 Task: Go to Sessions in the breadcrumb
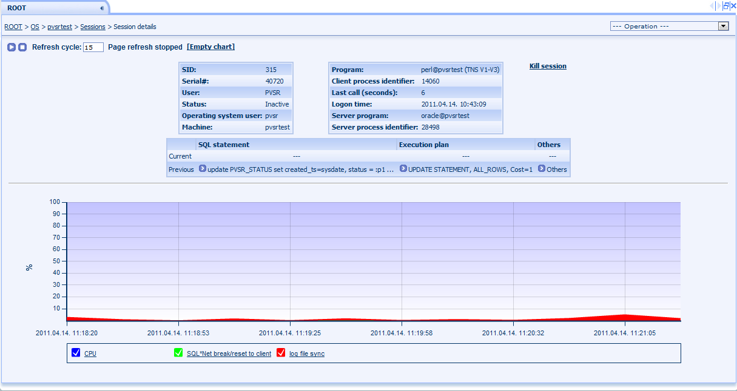click(x=93, y=27)
